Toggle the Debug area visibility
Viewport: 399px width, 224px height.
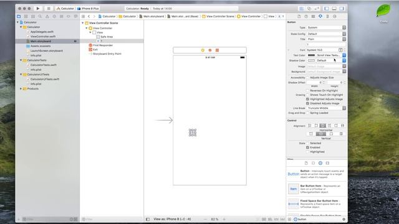pos(334,9)
